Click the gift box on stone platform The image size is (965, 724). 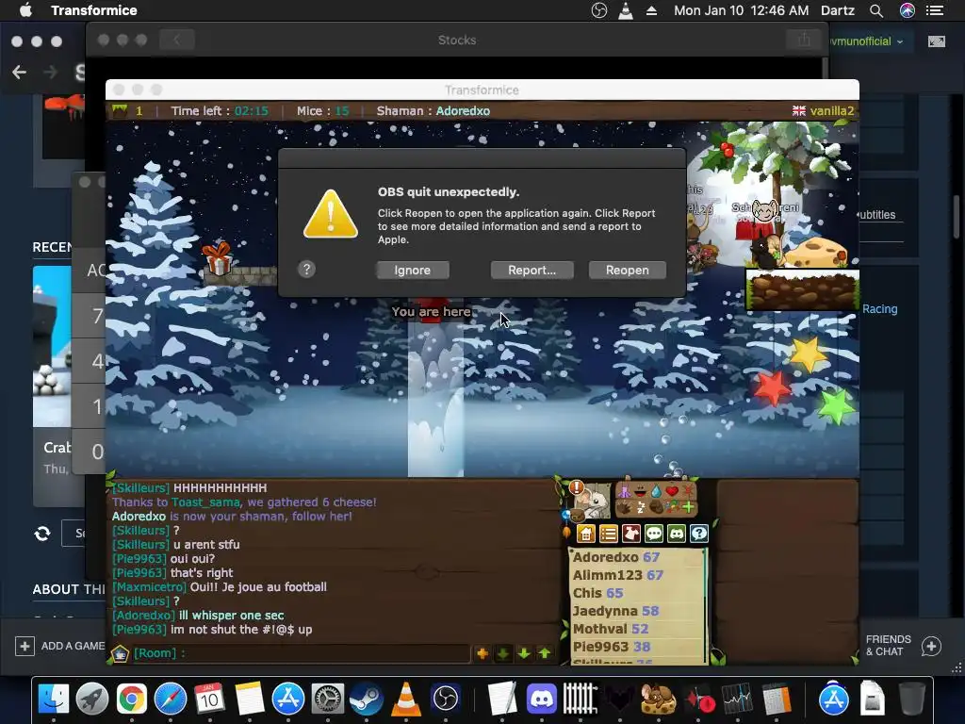click(217, 258)
